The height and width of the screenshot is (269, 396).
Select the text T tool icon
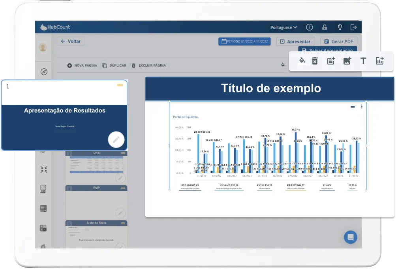pyautogui.click(x=363, y=60)
